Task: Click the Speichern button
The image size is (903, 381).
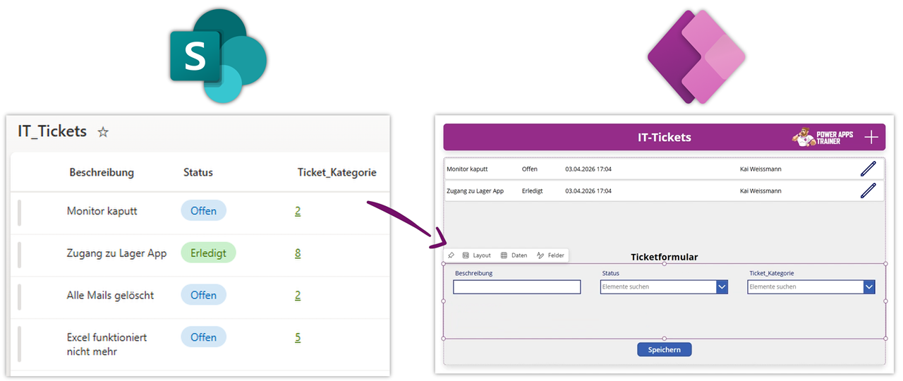Action: tap(665, 349)
